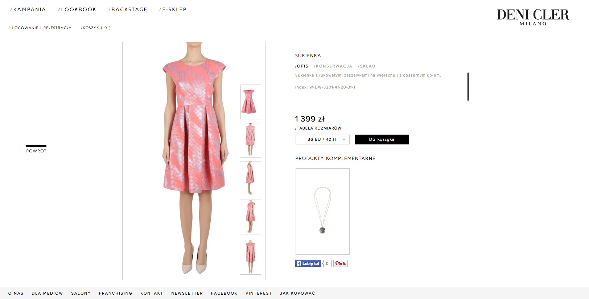This screenshot has width=589, height=299.
Task: Open the O nas footer link
Action: (x=16, y=293)
